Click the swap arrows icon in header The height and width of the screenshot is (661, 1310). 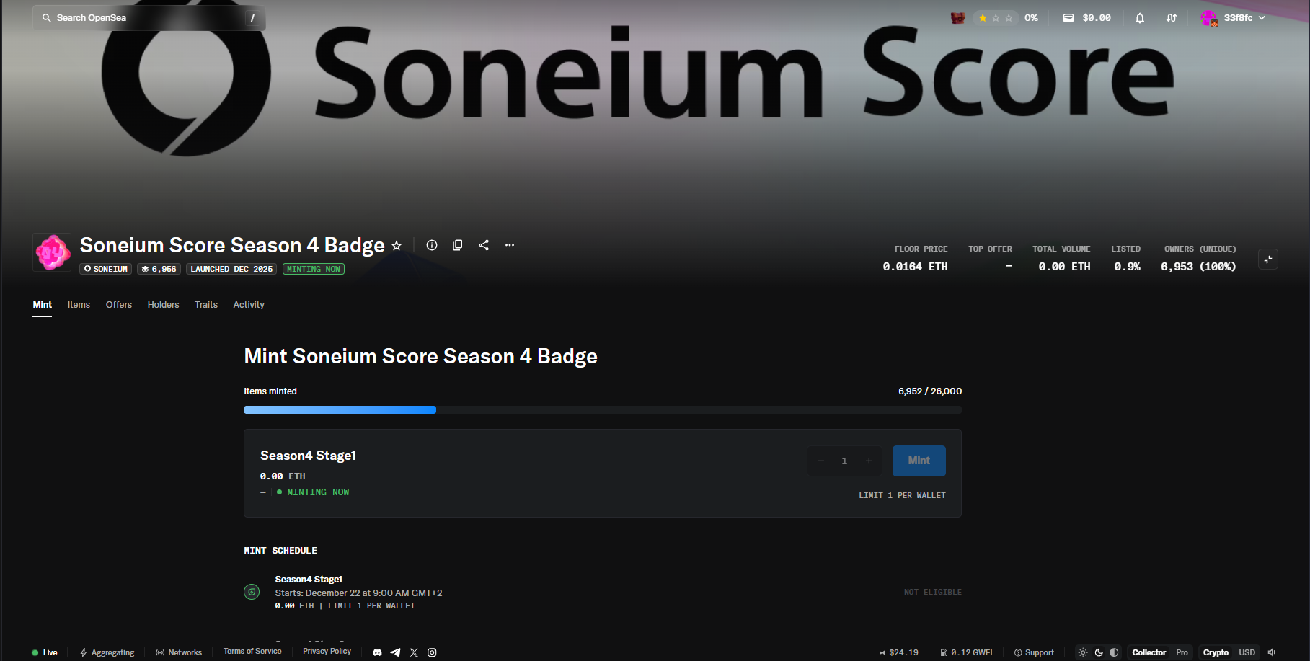[x=1172, y=18]
